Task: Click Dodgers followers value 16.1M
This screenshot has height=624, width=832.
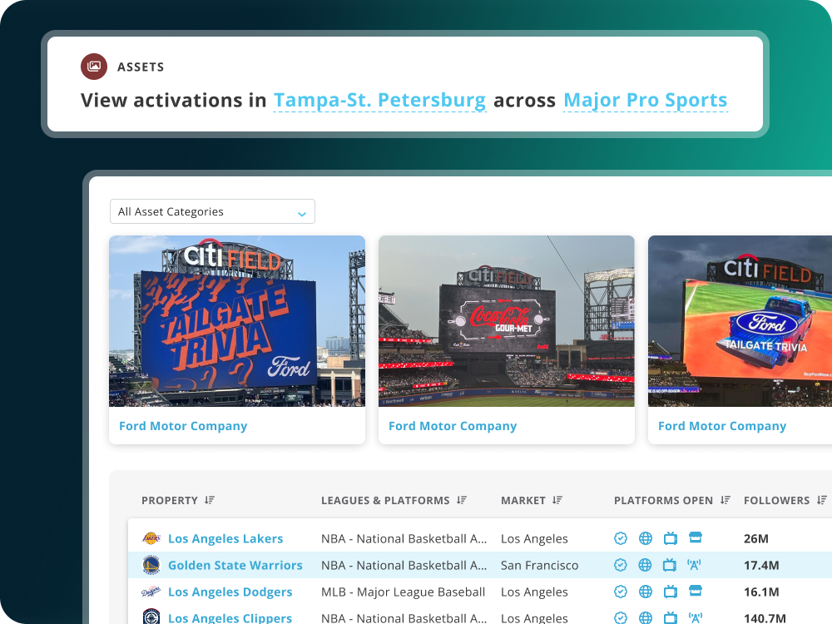Action: coord(761,592)
